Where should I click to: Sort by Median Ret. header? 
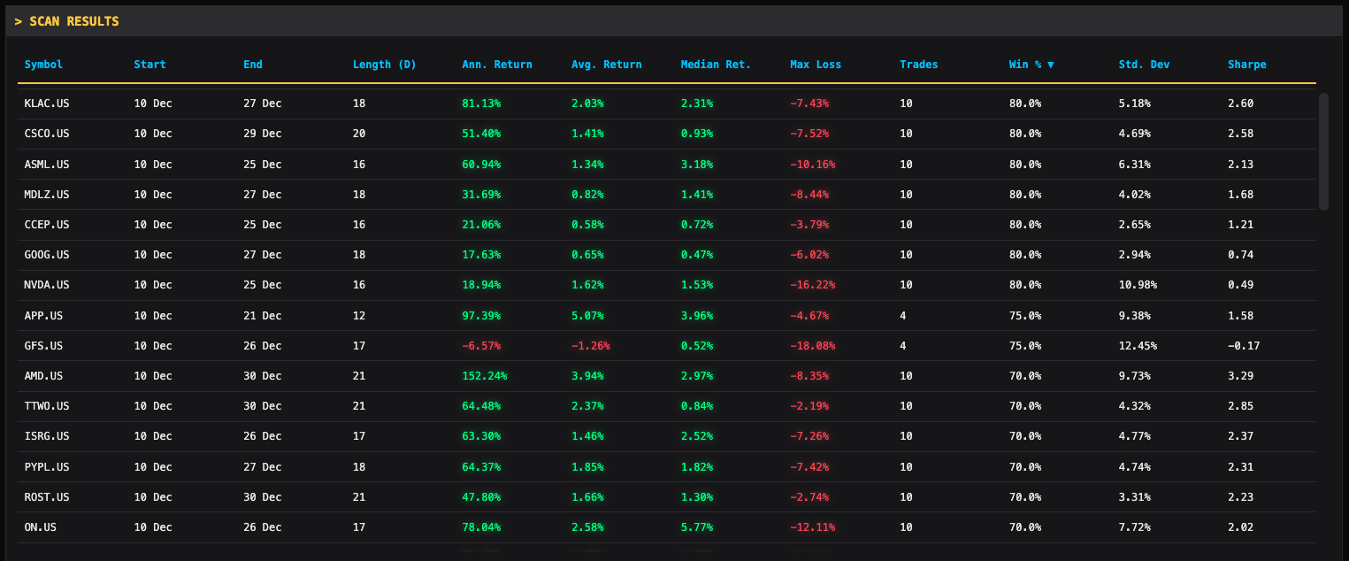(715, 65)
